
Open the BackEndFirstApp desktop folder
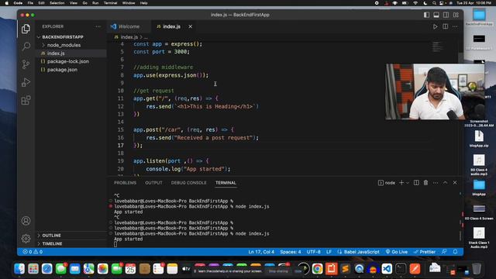point(479,17)
